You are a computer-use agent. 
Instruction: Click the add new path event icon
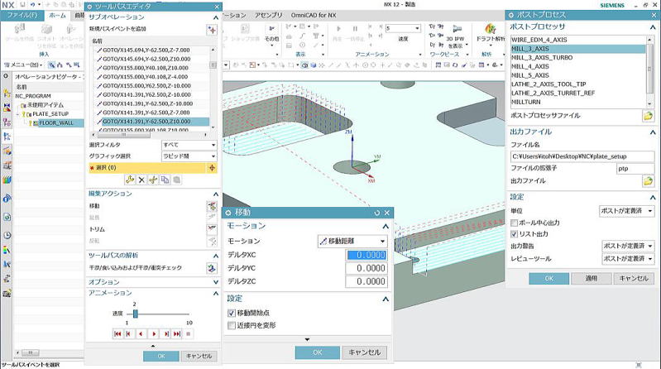(x=212, y=30)
